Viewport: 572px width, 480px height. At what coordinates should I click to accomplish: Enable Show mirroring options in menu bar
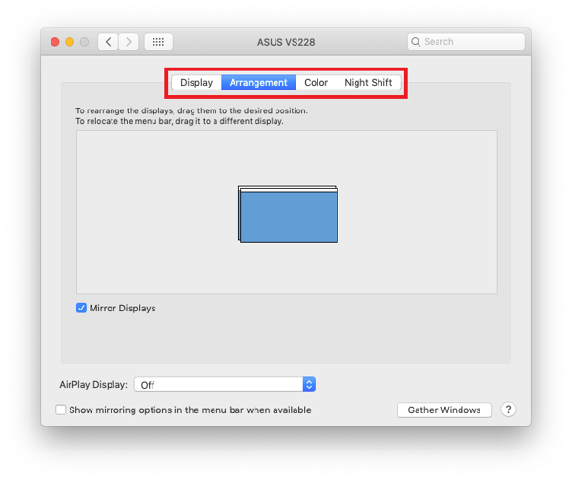[x=61, y=410]
